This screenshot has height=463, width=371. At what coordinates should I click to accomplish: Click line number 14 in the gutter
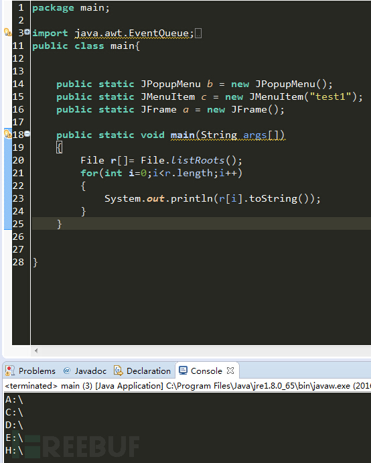click(x=18, y=84)
